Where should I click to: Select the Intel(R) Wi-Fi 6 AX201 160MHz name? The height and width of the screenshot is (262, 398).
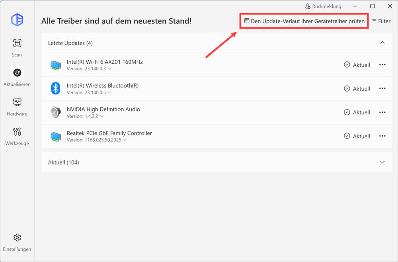point(105,62)
